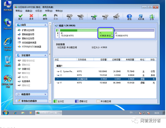Collapse the 向导 panel section
Screen dimensions: 166x128
(x=45, y=25)
